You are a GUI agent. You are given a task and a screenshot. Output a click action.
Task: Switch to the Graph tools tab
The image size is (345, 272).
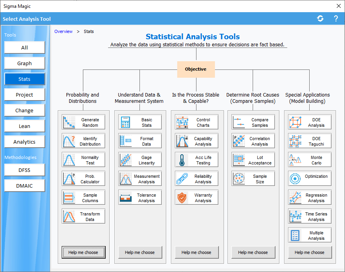[x=24, y=63]
